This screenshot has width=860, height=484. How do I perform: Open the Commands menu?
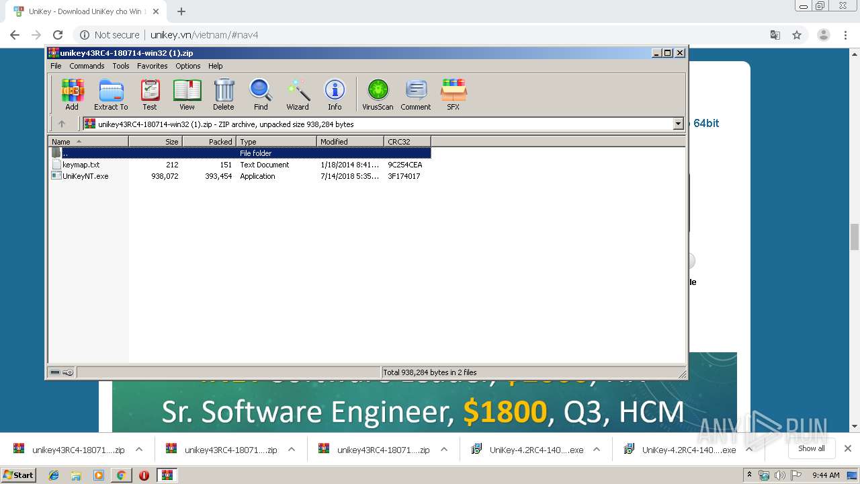[x=87, y=66]
